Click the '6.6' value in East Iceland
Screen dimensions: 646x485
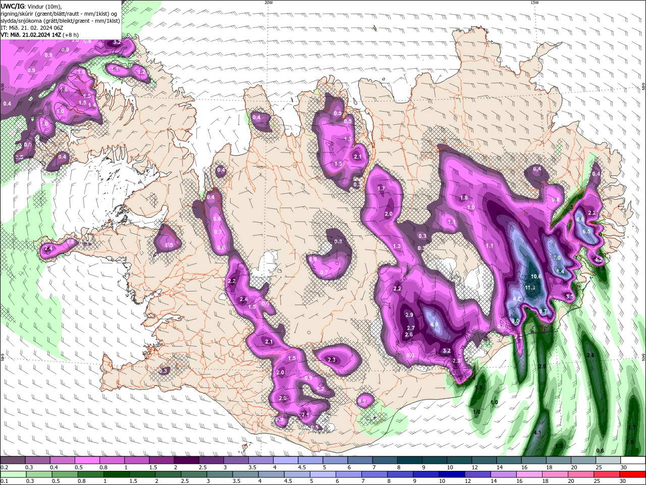(580, 219)
